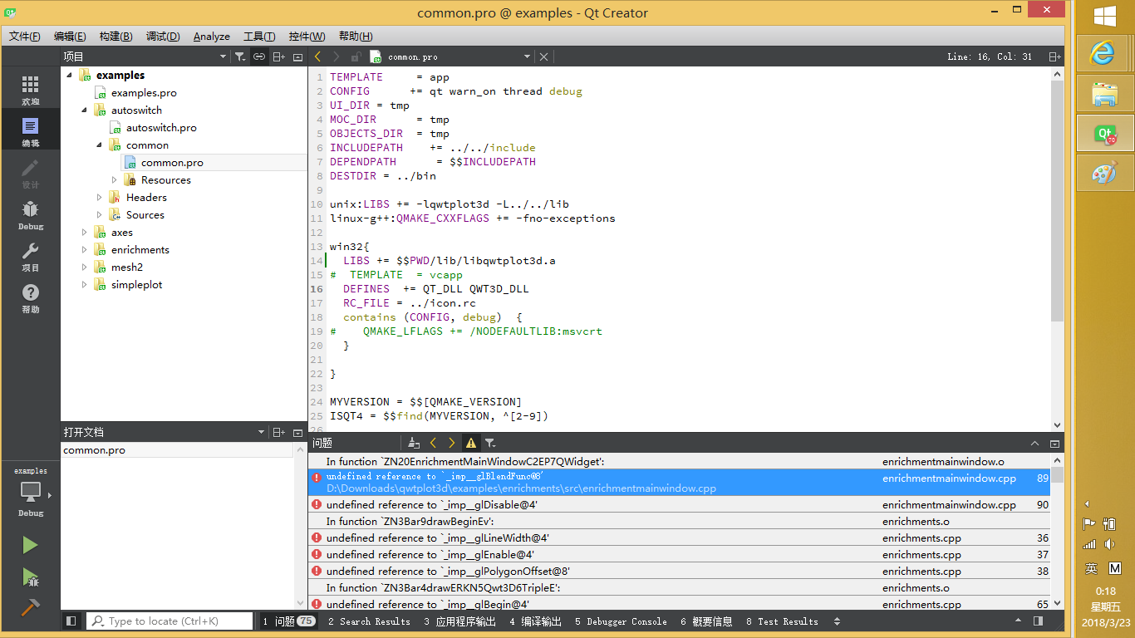
Task: Select the _imp__glDisable@4 error row
Action: tap(679, 504)
